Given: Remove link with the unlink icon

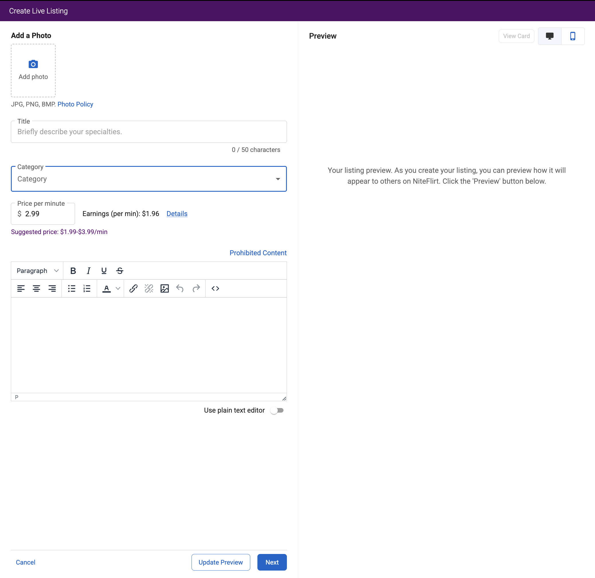Looking at the screenshot, I should pyautogui.click(x=149, y=288).
